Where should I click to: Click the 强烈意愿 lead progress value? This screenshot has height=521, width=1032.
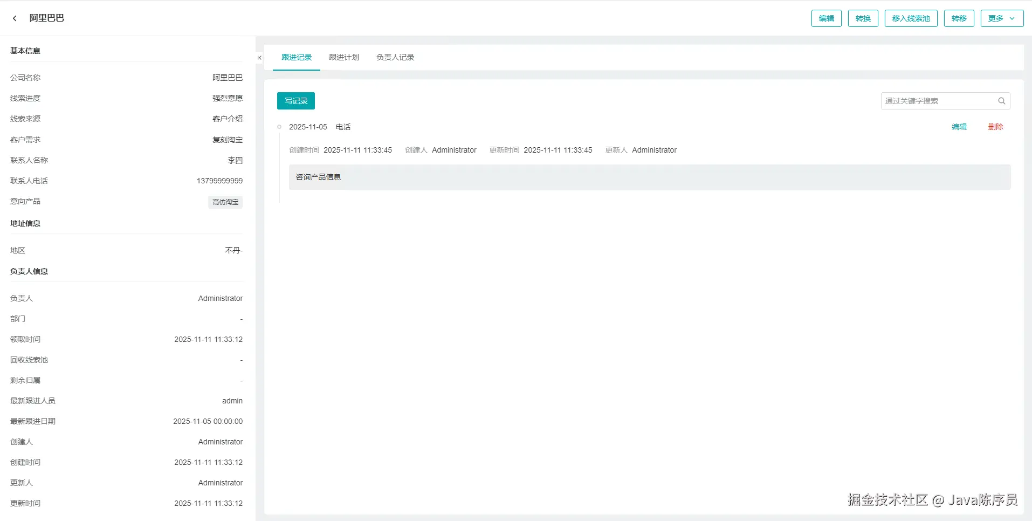[x=228, y=98]
